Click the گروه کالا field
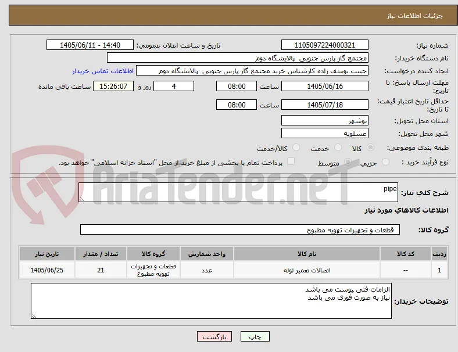 coord(240,229)
